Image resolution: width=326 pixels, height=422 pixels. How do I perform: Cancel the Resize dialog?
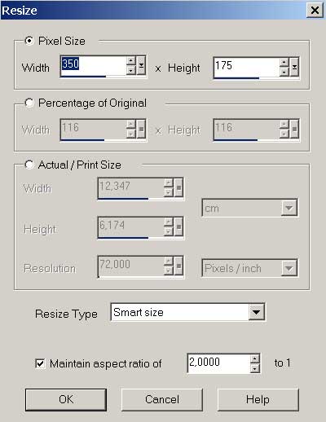click(162, 399)
